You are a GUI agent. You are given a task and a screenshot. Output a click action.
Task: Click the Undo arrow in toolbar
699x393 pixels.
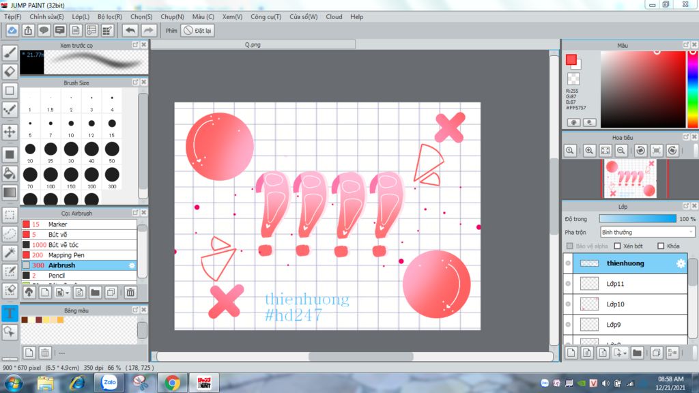tap(130, 30)
